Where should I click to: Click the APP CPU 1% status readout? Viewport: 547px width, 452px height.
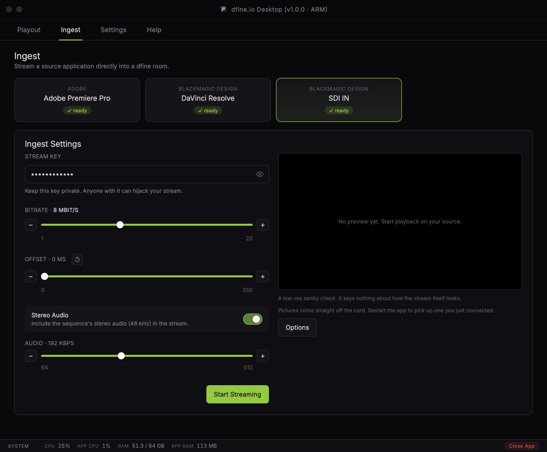(94, 446)
